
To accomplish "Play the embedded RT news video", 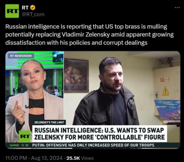I will tap(93, 100).
